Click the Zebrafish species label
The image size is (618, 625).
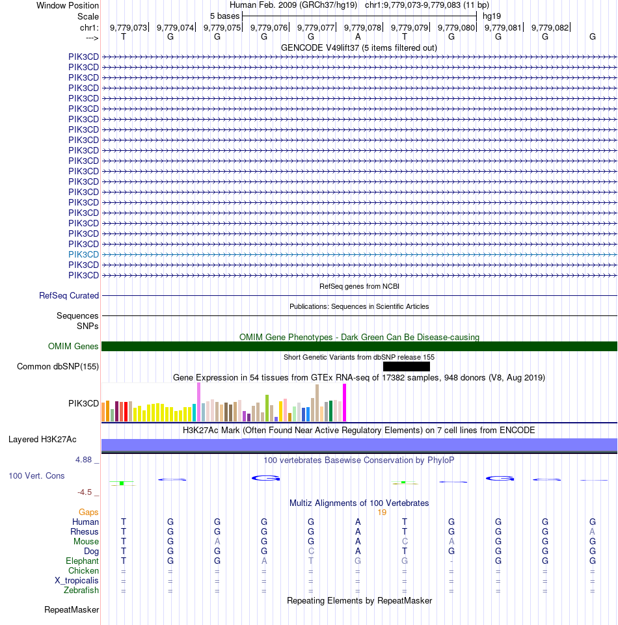click(81, 591)
